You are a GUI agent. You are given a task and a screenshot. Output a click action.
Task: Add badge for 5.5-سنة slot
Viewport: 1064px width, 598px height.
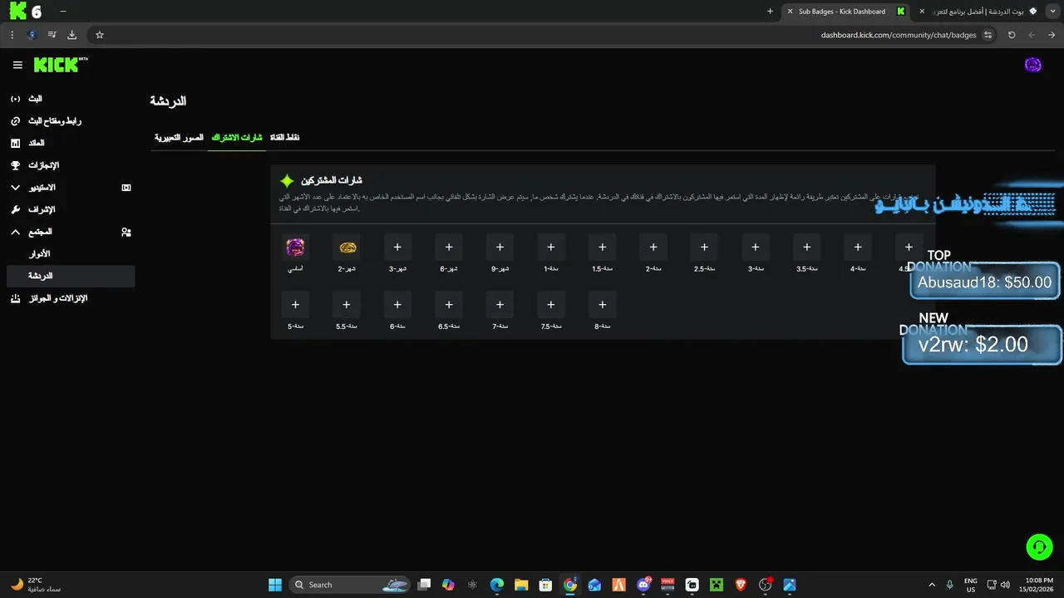(347, 305)
